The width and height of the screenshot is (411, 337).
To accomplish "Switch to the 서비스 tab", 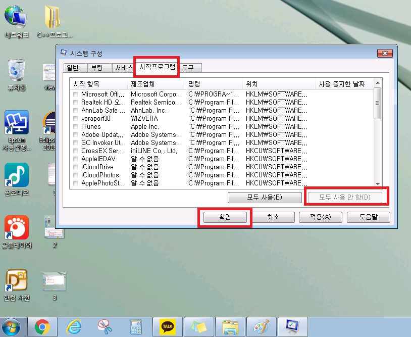I will pyautogui.click(x=124, y=68).
